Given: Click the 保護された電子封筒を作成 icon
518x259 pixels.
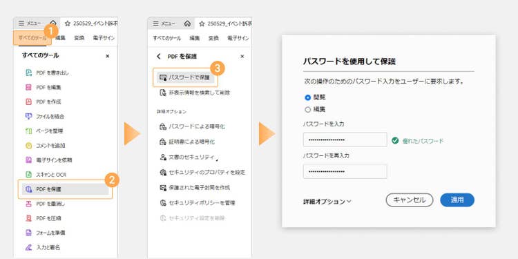Looking at the screenshot, I should point(163,187).
